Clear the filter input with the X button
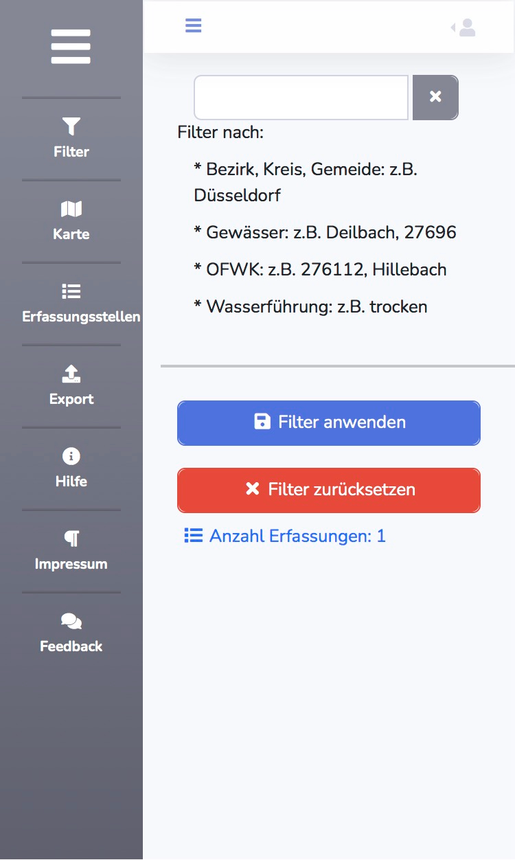 (435, 98)
